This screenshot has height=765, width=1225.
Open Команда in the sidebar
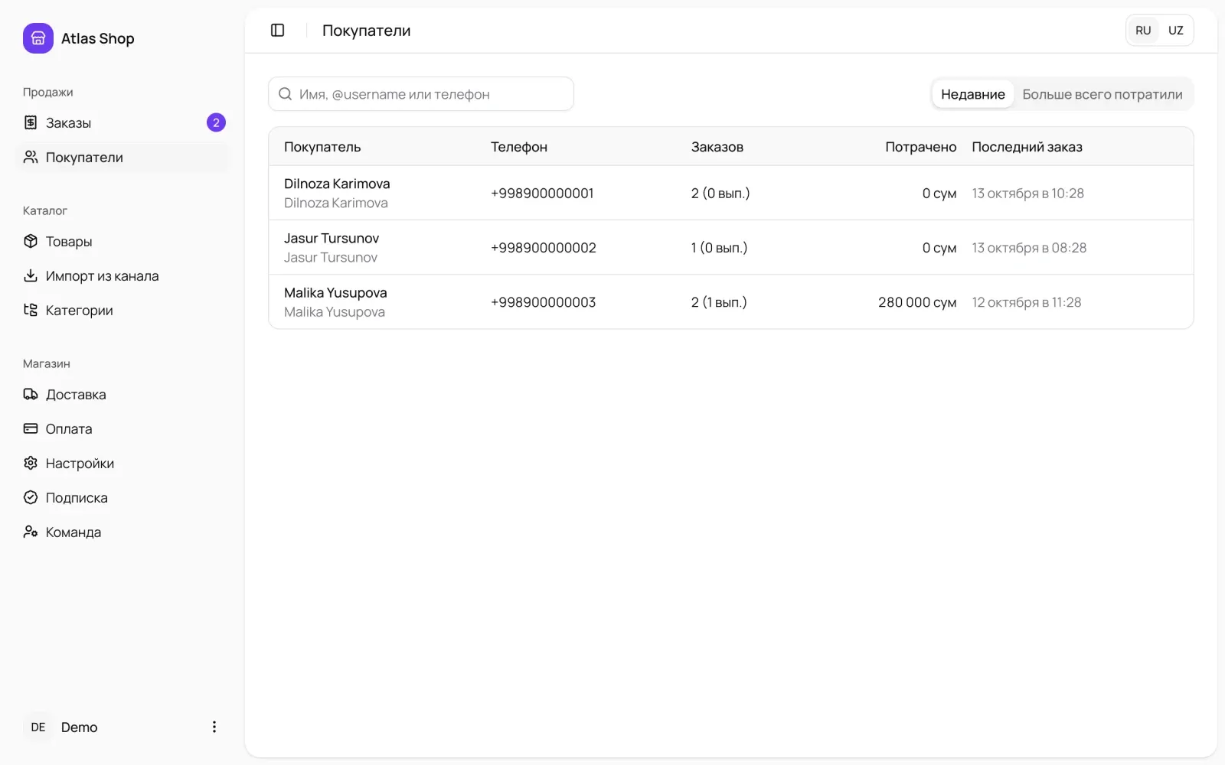click(x=122, y=532)
